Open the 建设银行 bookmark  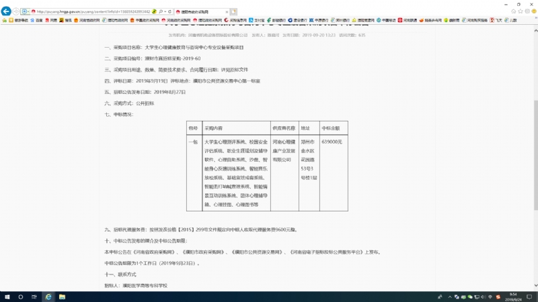(x=297, y=20)
